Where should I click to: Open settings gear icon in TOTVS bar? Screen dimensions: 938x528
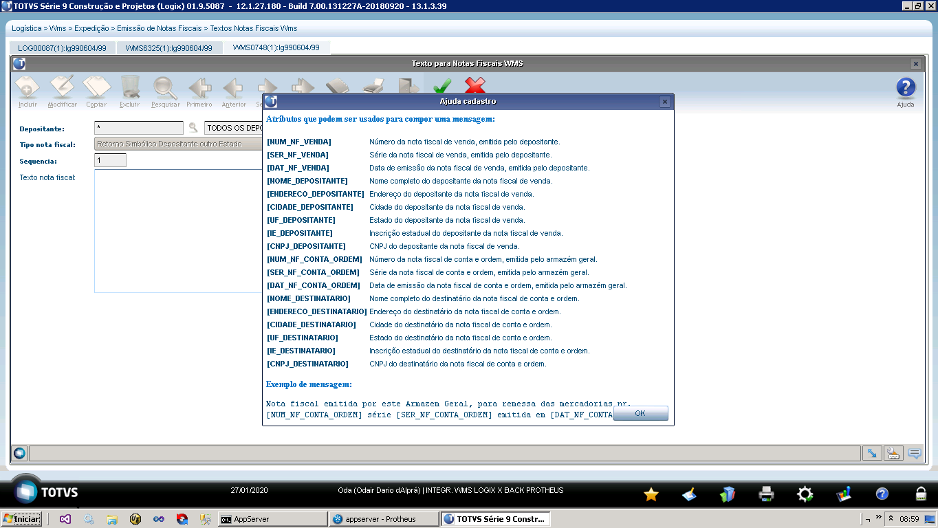click(x=805, y=494)
